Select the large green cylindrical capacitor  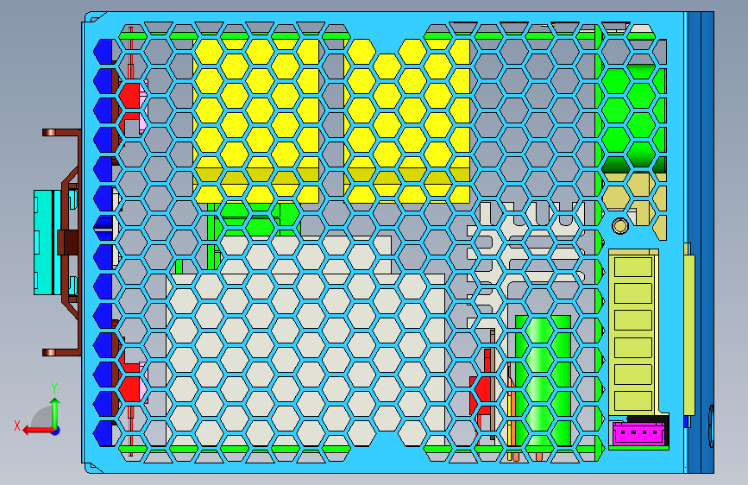tap(544, 382)
